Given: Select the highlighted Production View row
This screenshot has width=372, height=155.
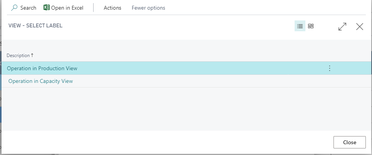Looking at the screenshot, I should [186, 68].
